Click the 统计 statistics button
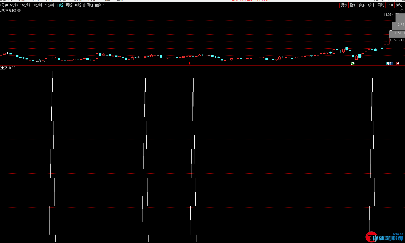 [371, 5]
